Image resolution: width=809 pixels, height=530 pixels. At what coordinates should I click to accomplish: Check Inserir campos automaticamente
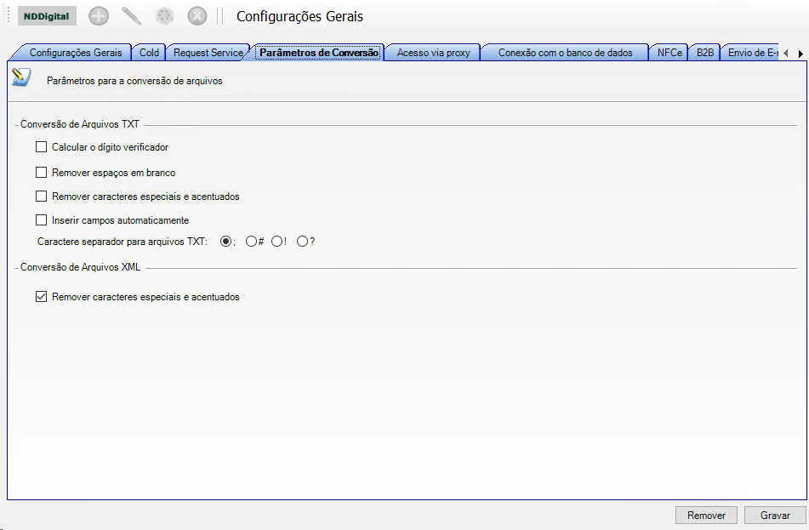42,219
